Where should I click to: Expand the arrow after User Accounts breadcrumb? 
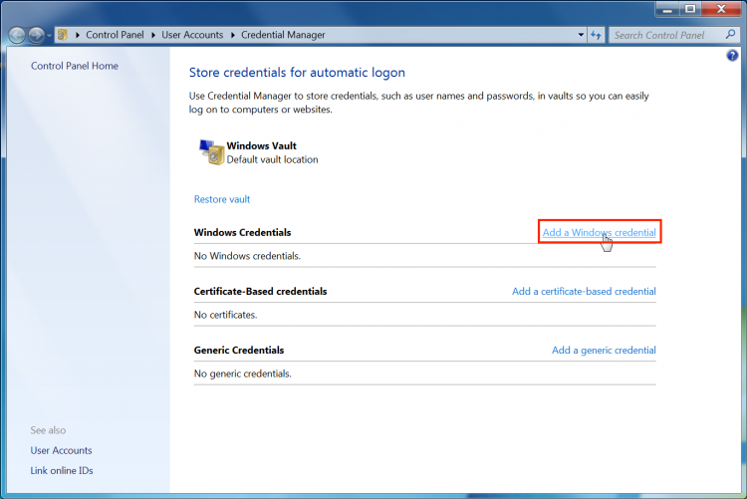point(232,35)
